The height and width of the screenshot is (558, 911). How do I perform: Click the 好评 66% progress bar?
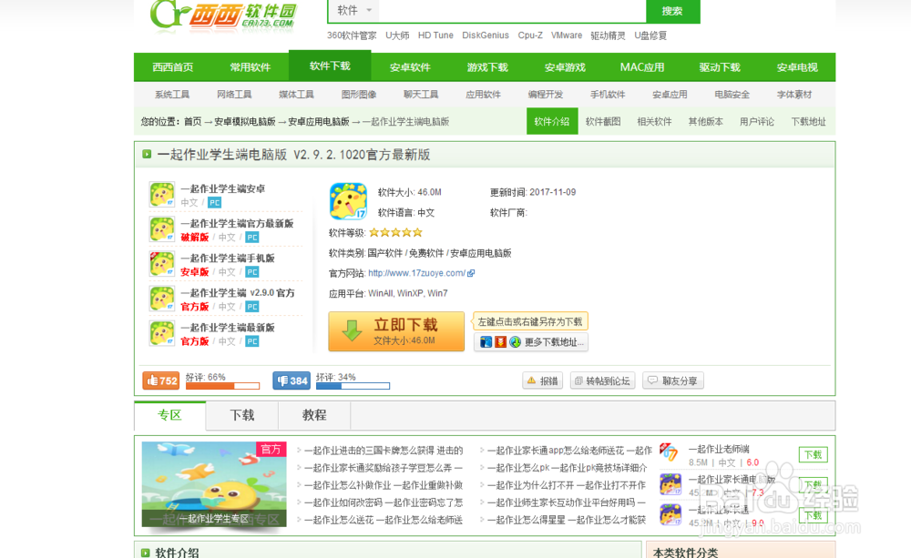tap(222, 386)
